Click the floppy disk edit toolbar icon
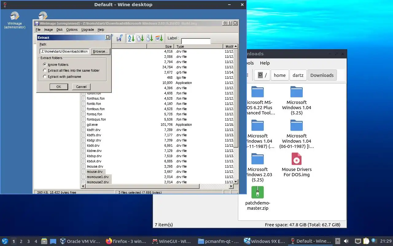 point(119,38)
